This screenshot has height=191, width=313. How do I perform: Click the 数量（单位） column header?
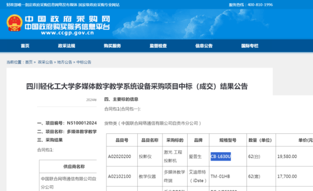click(261, 140)
